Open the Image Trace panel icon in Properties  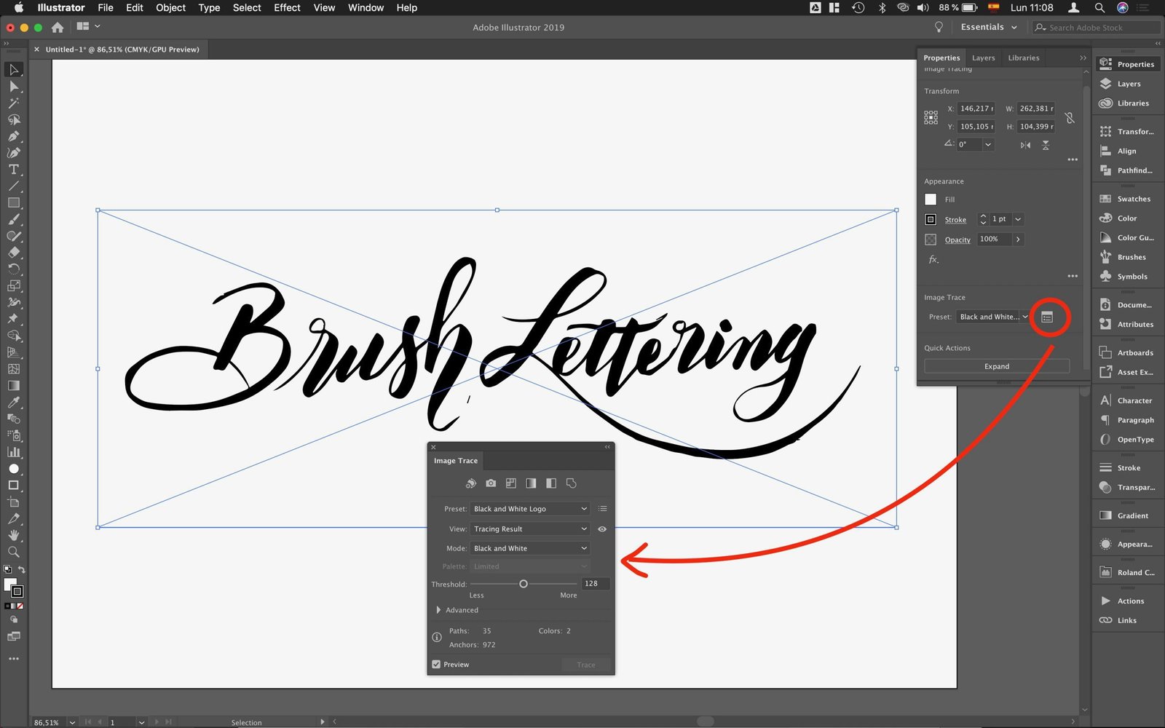click(x=1047, y=317)
